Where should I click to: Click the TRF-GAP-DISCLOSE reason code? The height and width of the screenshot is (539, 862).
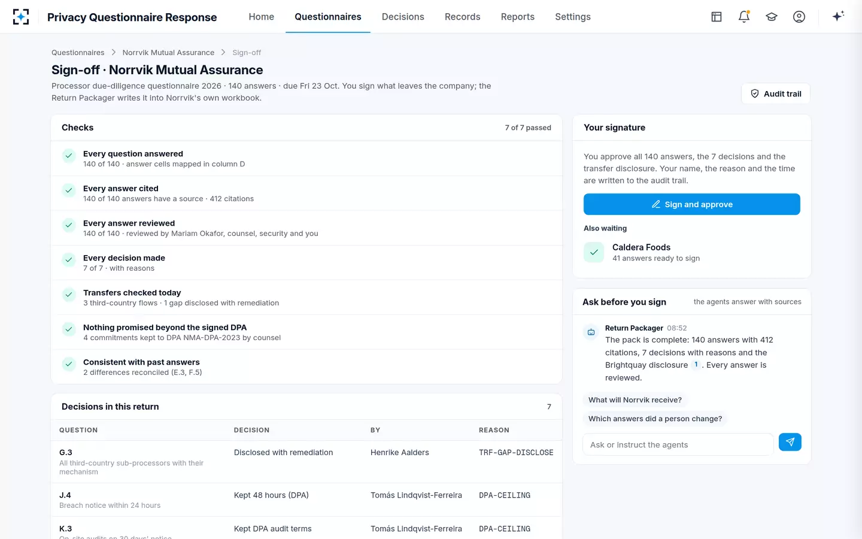point(516,453)
